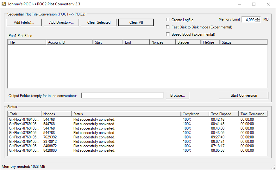Select task row with 7629392 nonces
This screenshot has width=276, height=170.
137,137
